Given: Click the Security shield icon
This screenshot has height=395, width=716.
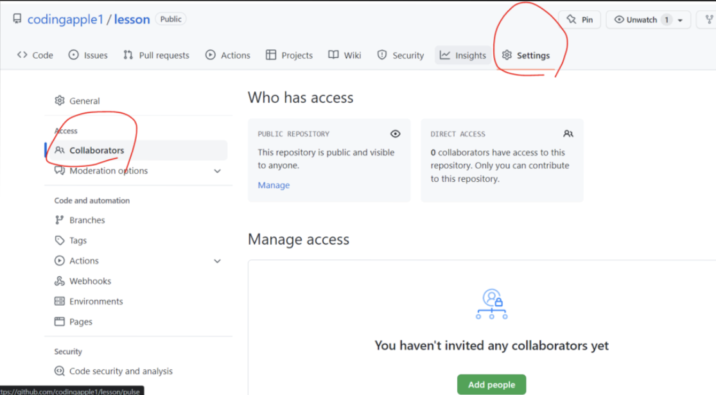Looking at the screenshot, I should (381, 55).
